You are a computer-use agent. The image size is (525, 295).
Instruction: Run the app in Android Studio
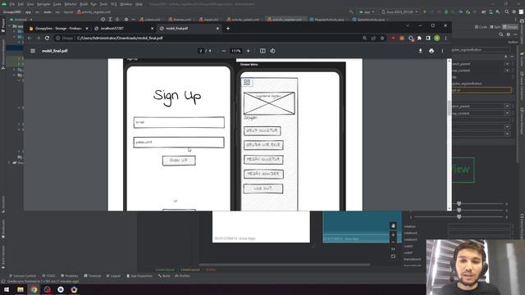point(425,11)
